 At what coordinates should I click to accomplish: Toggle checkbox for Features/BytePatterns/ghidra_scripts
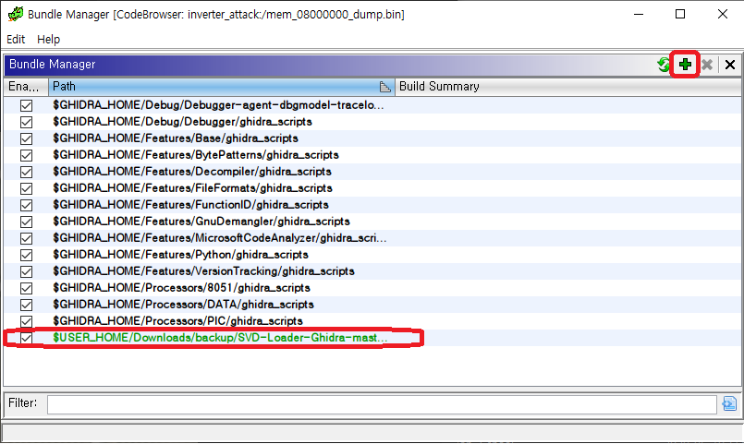pos(26,155)
